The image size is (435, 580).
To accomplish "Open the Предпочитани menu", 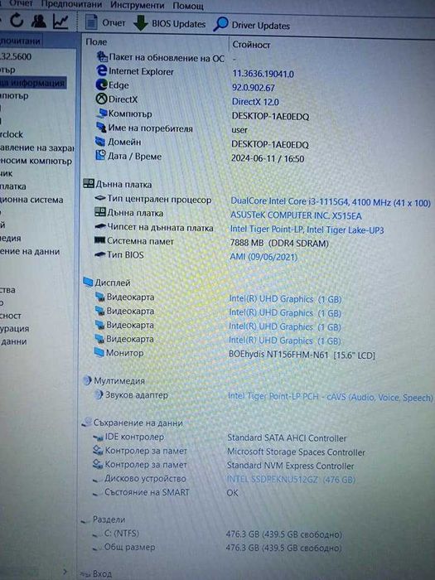I will click(72, 4).
